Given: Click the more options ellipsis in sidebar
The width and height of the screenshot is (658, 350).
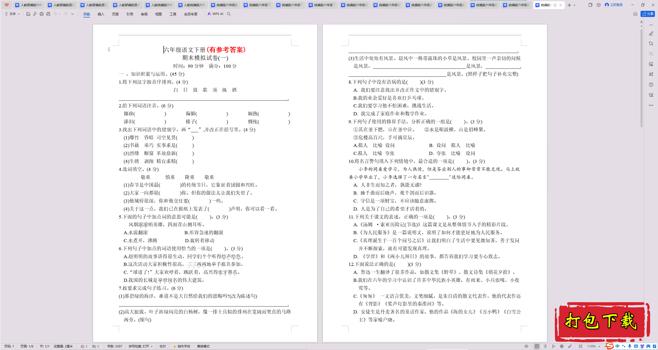Looking at the screenshot, I should (x=651, y=105).
